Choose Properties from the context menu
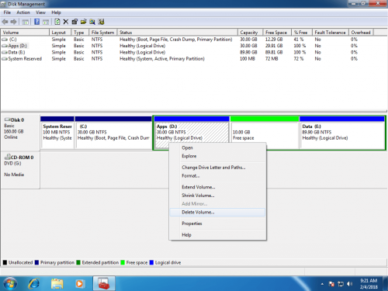The height and width of the screenshot is (291, 388). coord(217,223)
